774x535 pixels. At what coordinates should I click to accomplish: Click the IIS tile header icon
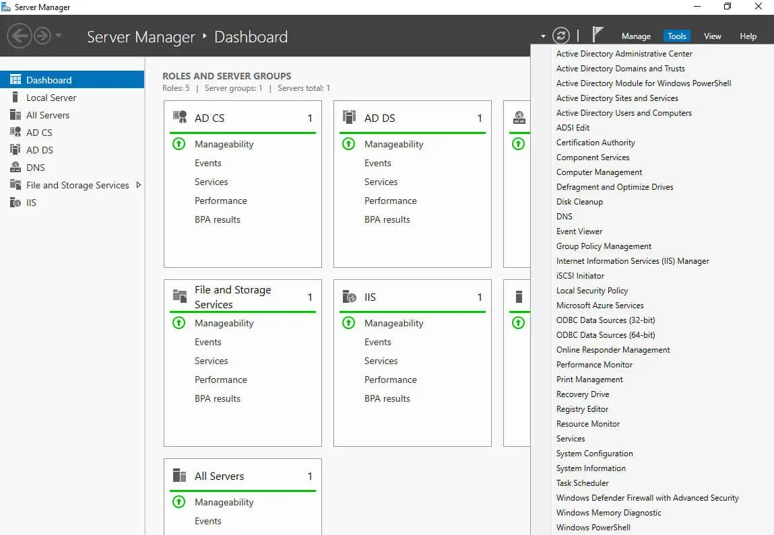349,296
